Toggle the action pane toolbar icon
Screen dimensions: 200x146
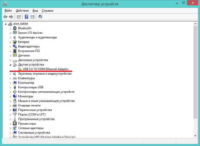pyautogui.click(x=32, y=17)
